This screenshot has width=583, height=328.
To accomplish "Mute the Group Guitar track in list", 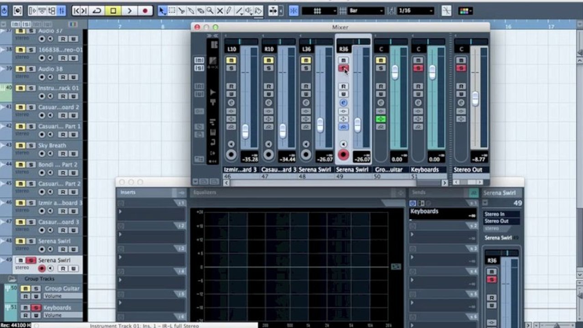I will 25,288.
